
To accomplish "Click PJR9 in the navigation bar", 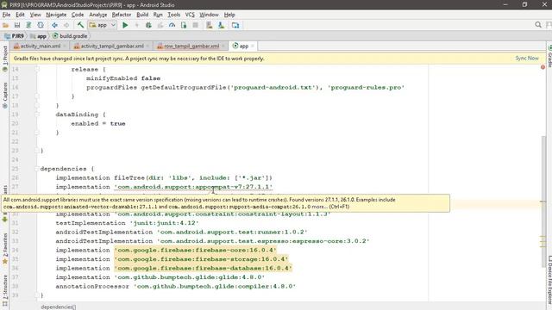I will pos(14,36).
